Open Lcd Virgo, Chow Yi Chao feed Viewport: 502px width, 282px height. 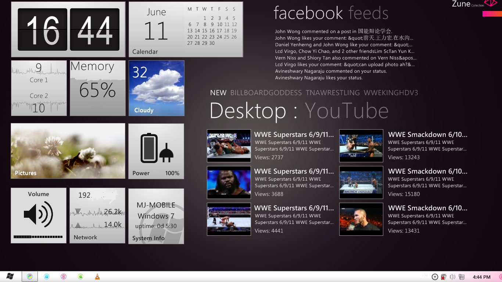point(345,51)
